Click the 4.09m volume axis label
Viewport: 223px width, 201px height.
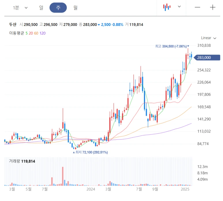pos(203,179)
